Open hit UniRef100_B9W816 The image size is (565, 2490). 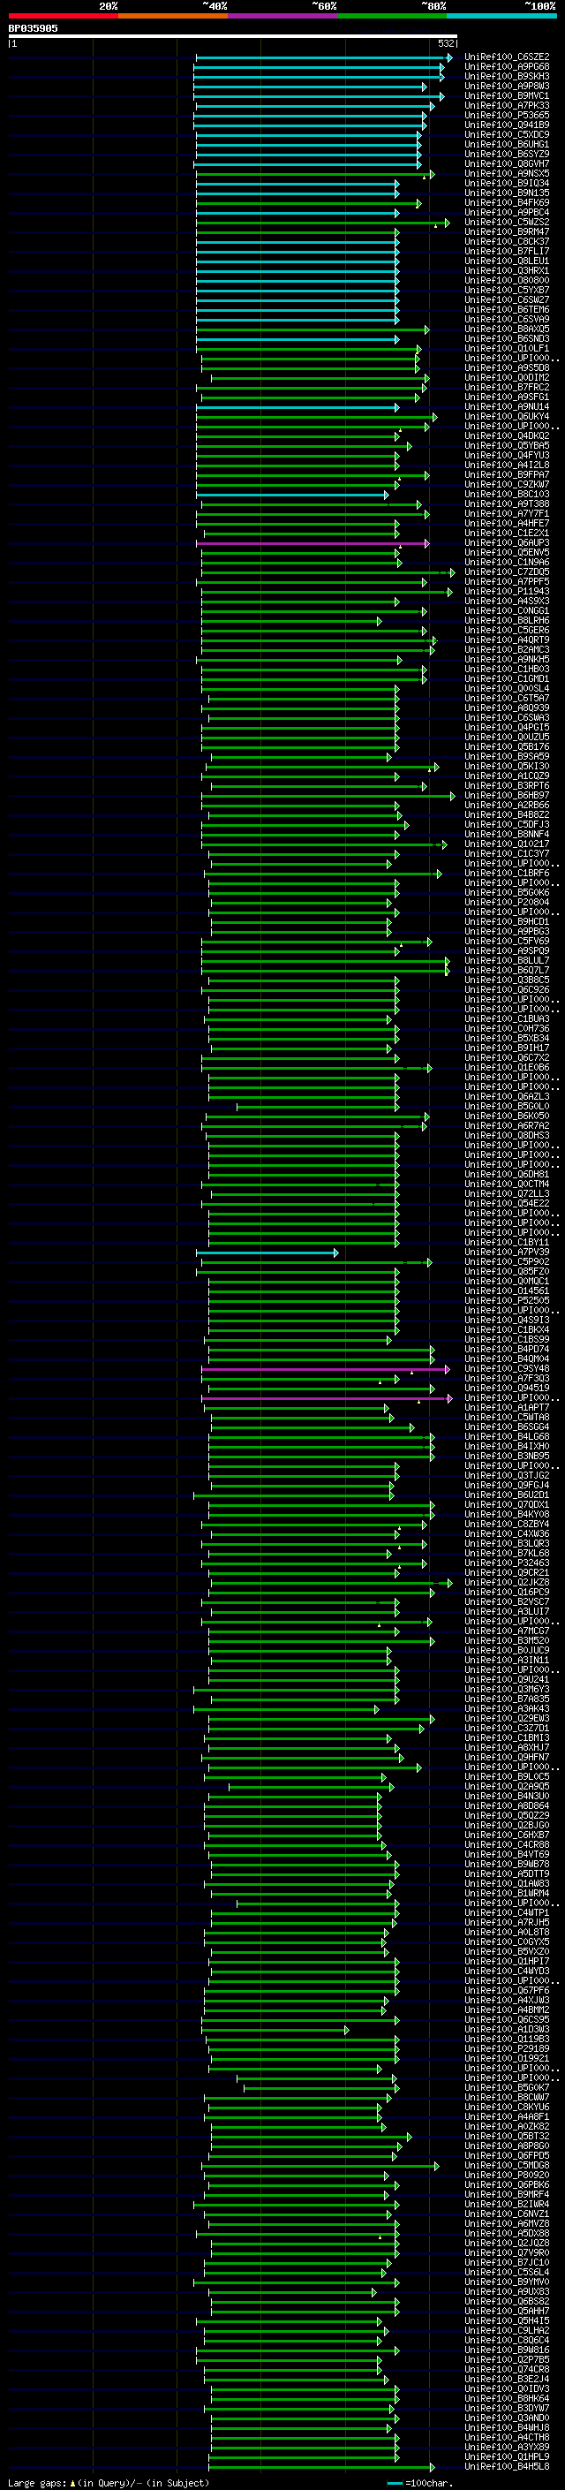(507, 2350)
